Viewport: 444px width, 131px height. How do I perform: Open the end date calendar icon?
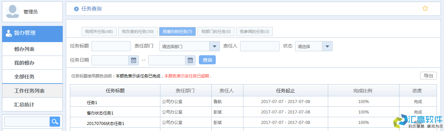(x=190, y=60)
